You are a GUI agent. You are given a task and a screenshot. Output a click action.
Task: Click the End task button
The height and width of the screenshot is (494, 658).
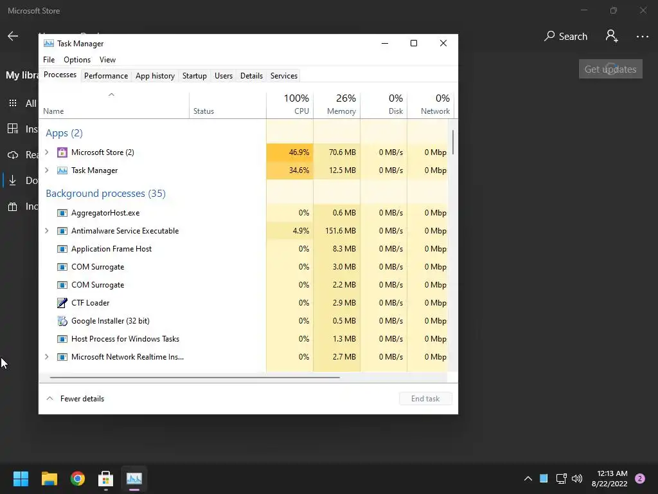pos(425,399)
